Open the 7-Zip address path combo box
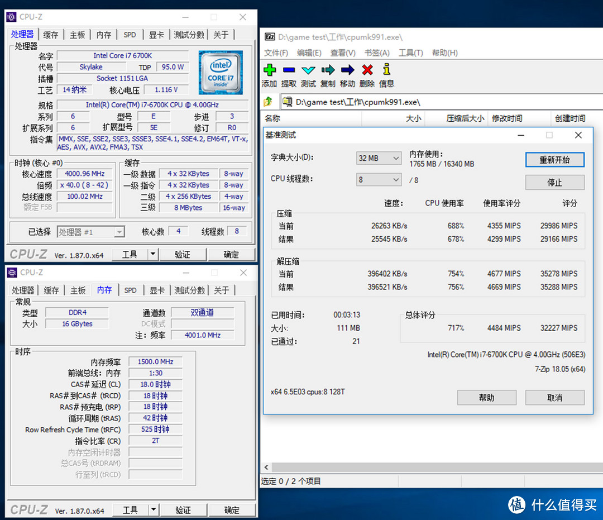The height and width of the screenshot is (520, 603). [442, 102]
